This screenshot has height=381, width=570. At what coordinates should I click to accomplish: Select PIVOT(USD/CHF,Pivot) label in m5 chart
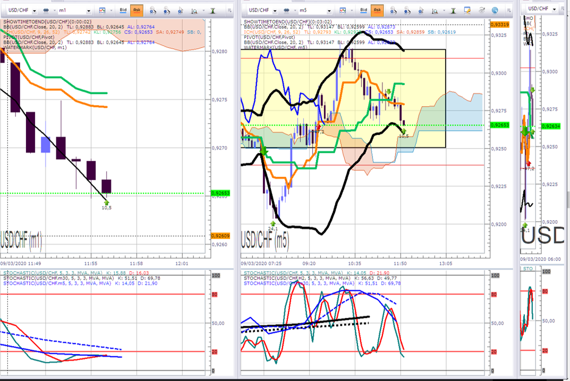tap(269, 37)
